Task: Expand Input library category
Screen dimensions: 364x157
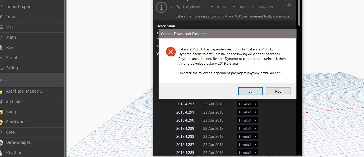Action: coord(32,17)
